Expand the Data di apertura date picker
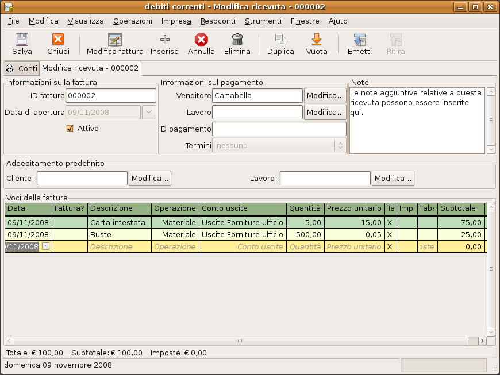This screenshot has height=375, width=500. pos(149,113)
